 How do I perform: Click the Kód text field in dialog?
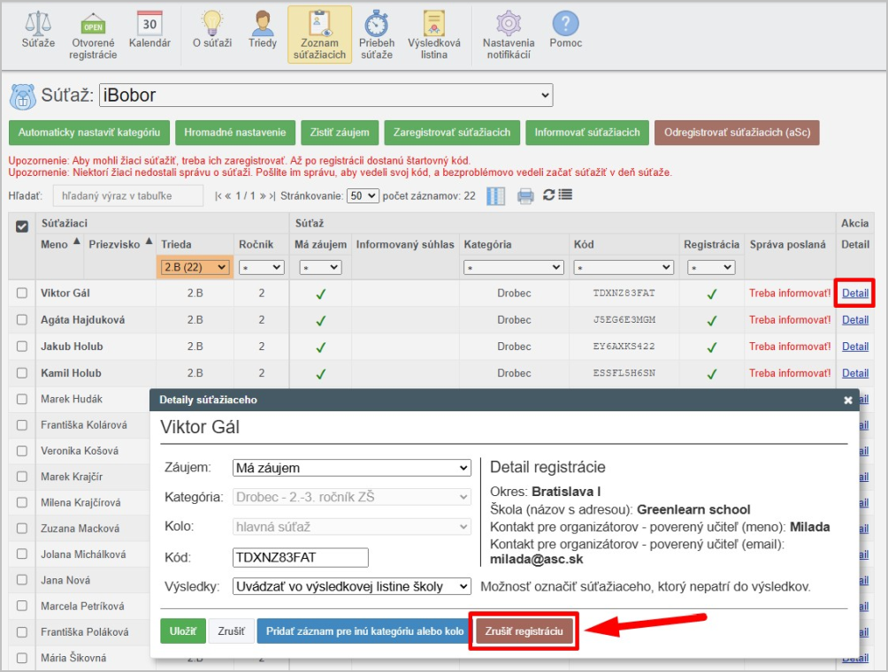[x=300, y=558]
